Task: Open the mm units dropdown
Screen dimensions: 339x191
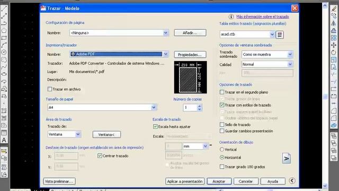Action: [205, 146]
